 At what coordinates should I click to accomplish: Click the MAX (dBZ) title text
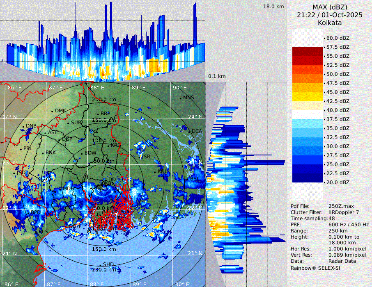click(329, 7)
